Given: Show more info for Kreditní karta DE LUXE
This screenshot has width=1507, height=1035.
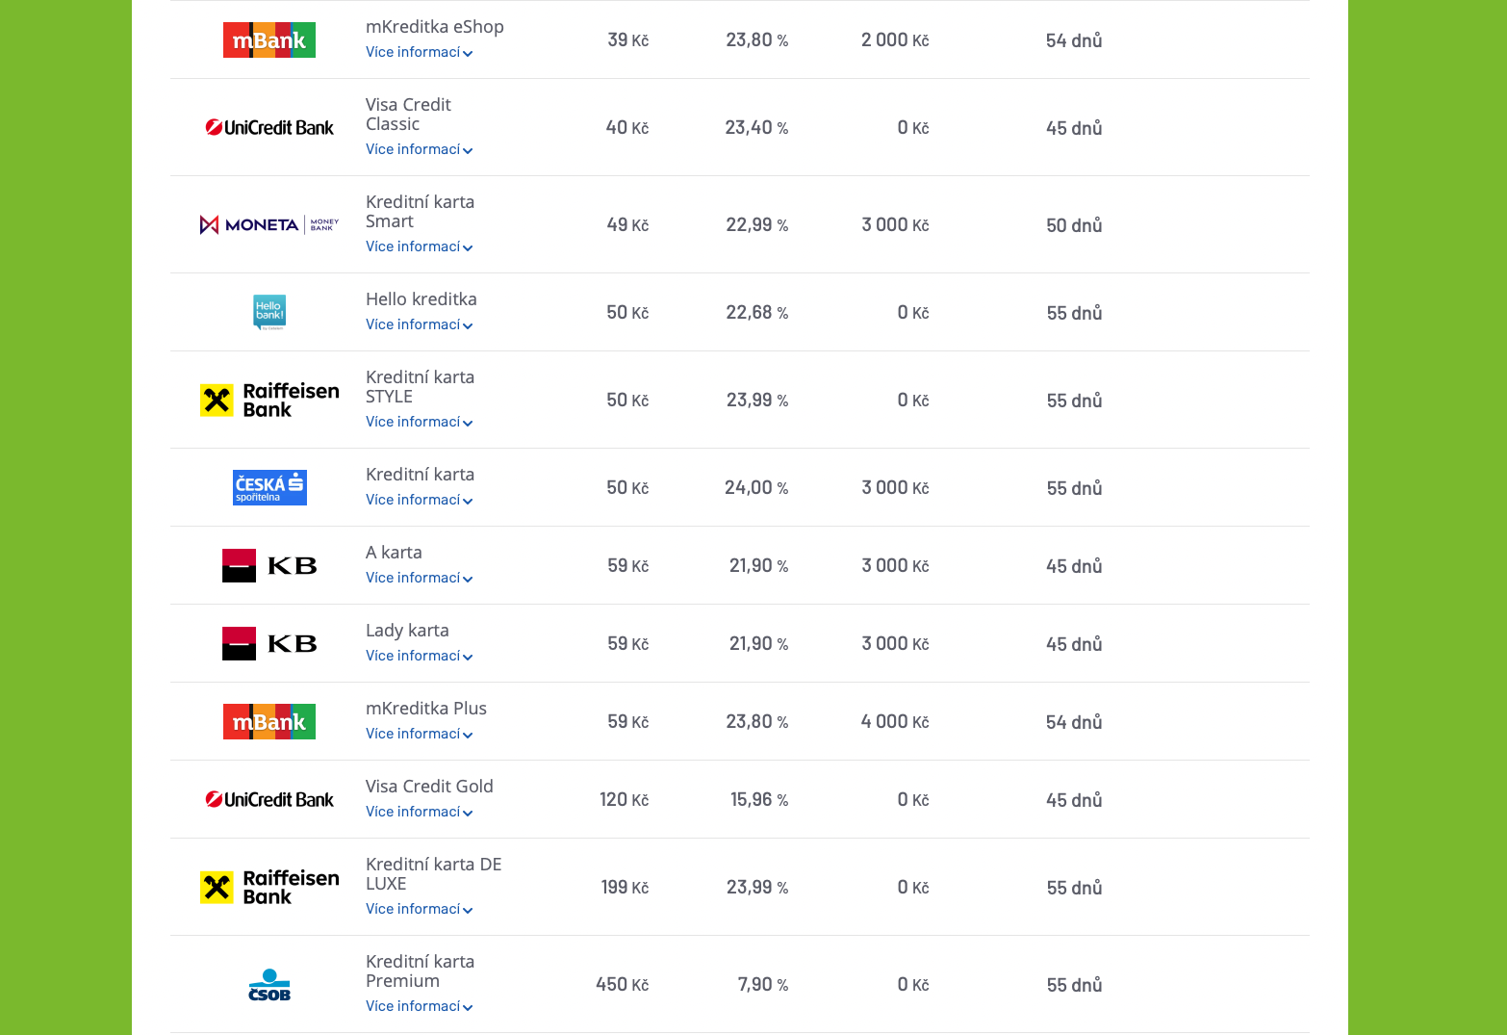Looking at the screenshot, I should pos(419,909).
